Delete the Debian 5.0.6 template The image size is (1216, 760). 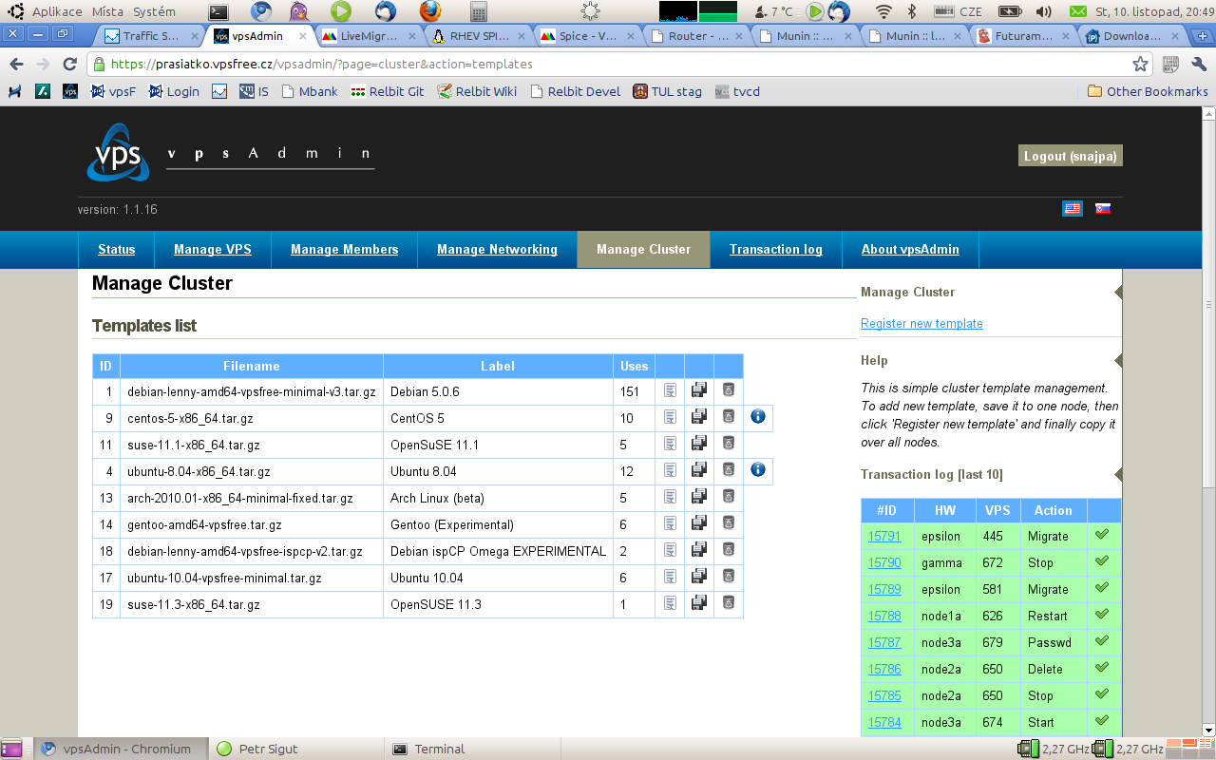(x=729, y=389)
